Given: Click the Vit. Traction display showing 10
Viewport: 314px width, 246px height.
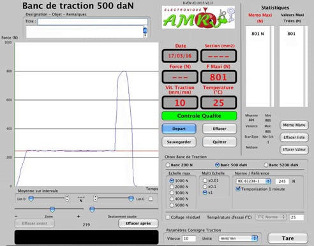Looking at the screenshot, I should click(180, 103).
